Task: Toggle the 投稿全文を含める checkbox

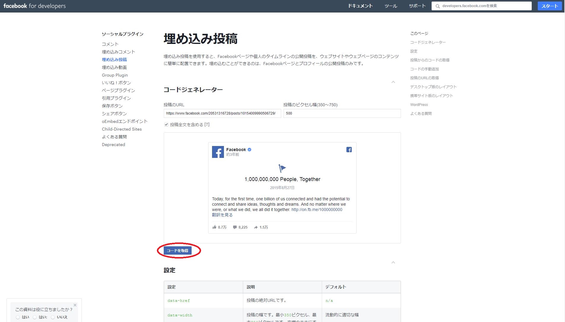Action: coord(166,125)
